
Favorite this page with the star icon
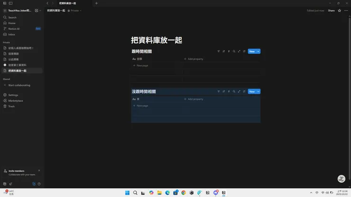coord(339,10)
